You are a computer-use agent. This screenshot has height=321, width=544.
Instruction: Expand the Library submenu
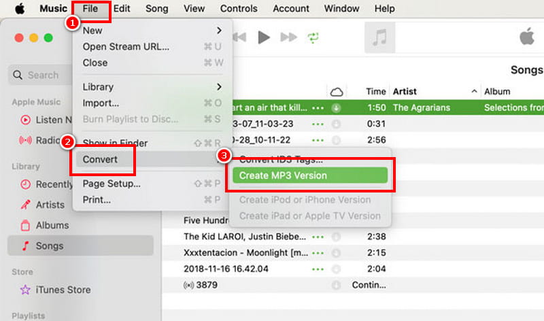point(152,87)
